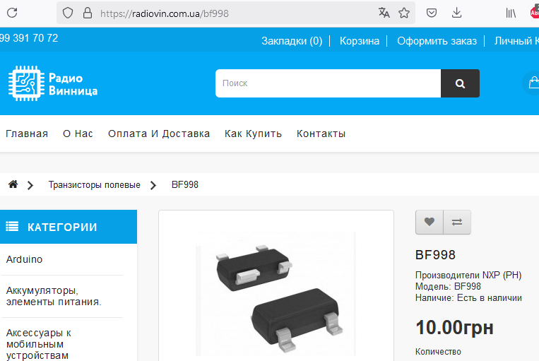Image resolution: width=539 pixels, height=361 pixels.
Task: Open the Firefox downloads arrow icon
Action: tap(457, 13)
